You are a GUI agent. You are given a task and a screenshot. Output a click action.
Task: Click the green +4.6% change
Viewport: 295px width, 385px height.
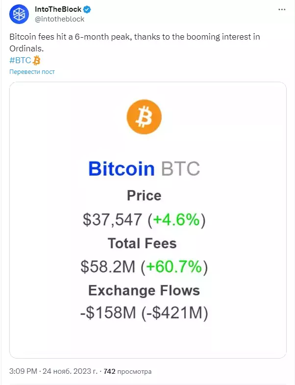pos(176,219)
